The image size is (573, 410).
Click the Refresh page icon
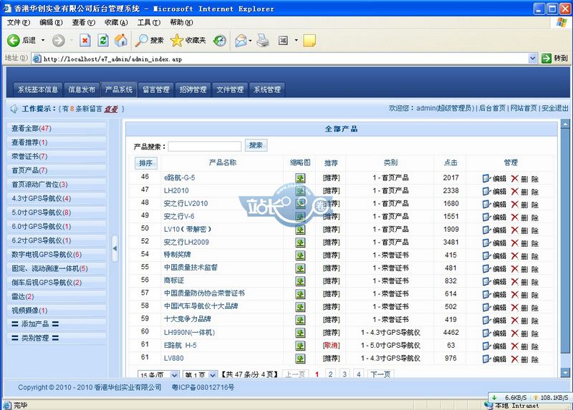[103, 40]
